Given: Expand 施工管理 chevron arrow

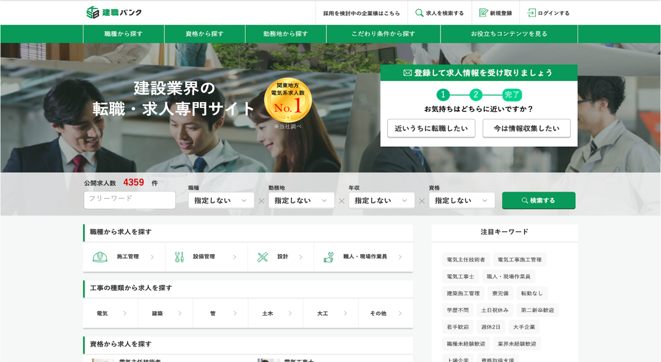Looking at the screenshot, I should click(152, 257).
